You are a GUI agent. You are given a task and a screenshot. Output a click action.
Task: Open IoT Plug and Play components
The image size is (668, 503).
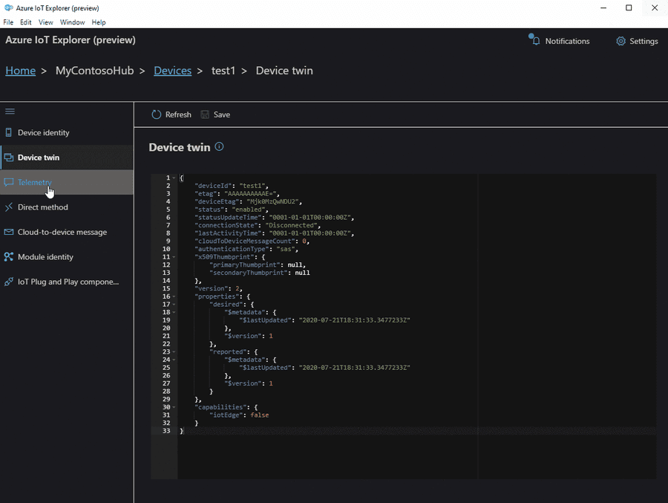pyautogui.click(x=68, y=282)
